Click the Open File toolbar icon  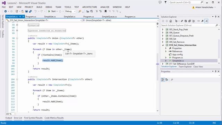tap(23, 11)
